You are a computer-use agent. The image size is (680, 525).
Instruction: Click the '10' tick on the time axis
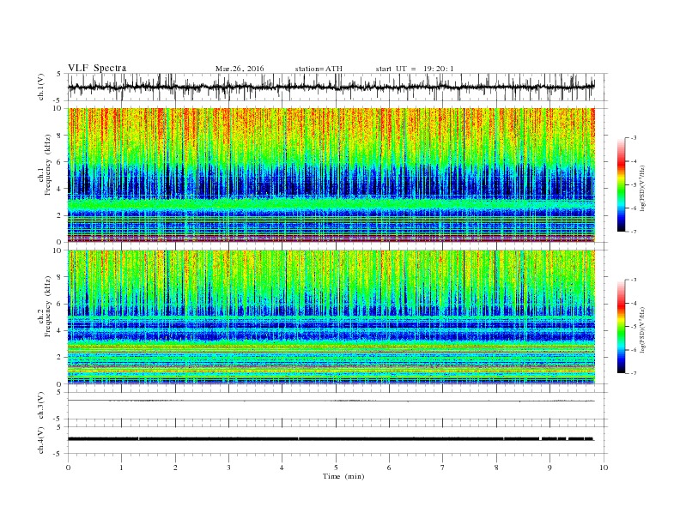click(x=604, y=468)
